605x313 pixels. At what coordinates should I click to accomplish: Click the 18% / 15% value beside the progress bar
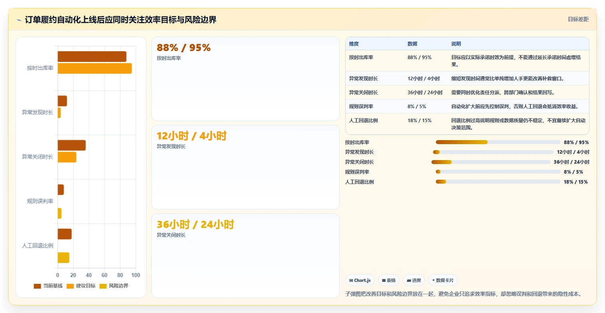coord(576,182)
